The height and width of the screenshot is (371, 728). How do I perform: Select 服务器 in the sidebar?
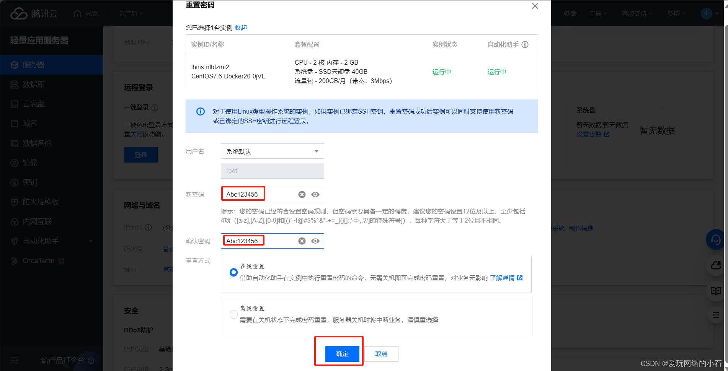click(52, 65)
